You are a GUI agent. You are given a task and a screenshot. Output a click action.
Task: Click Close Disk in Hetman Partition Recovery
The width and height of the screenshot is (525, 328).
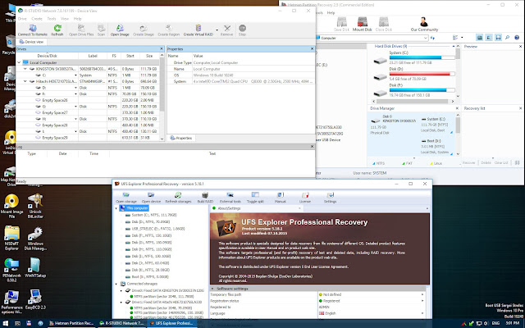384,24
